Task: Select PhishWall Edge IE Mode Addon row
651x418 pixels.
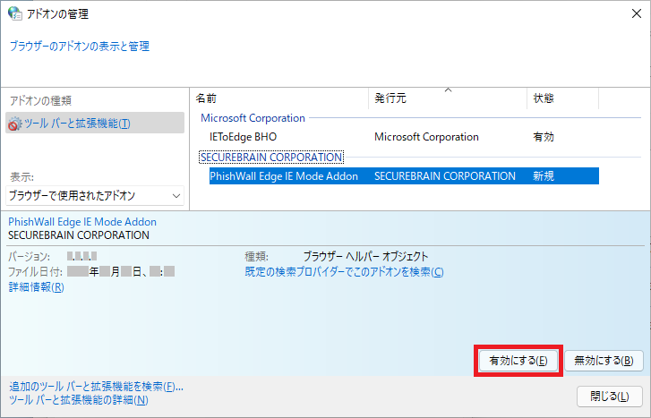Action: [x=404, y=176]
